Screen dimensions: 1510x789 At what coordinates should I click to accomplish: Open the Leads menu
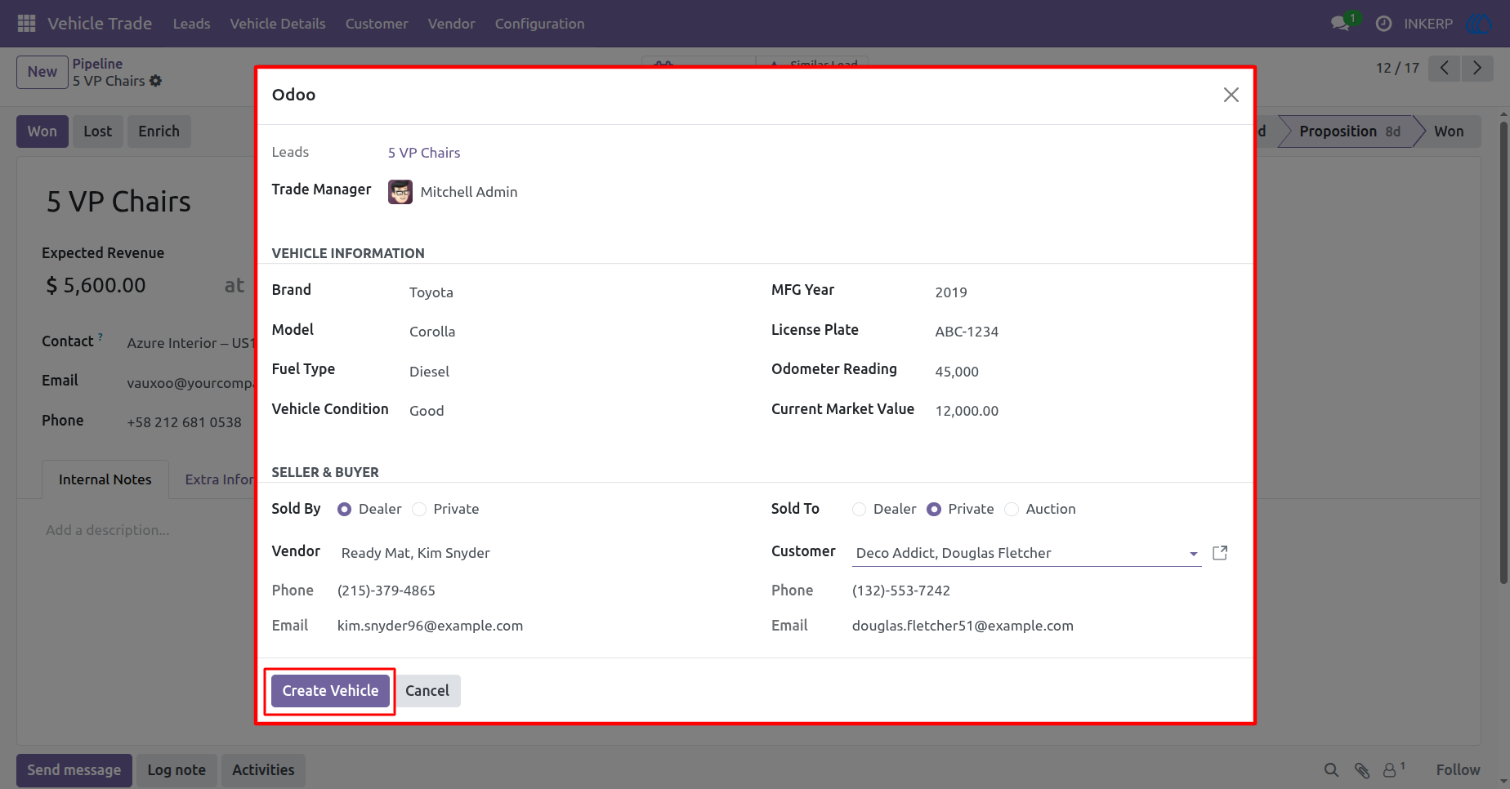192,24
